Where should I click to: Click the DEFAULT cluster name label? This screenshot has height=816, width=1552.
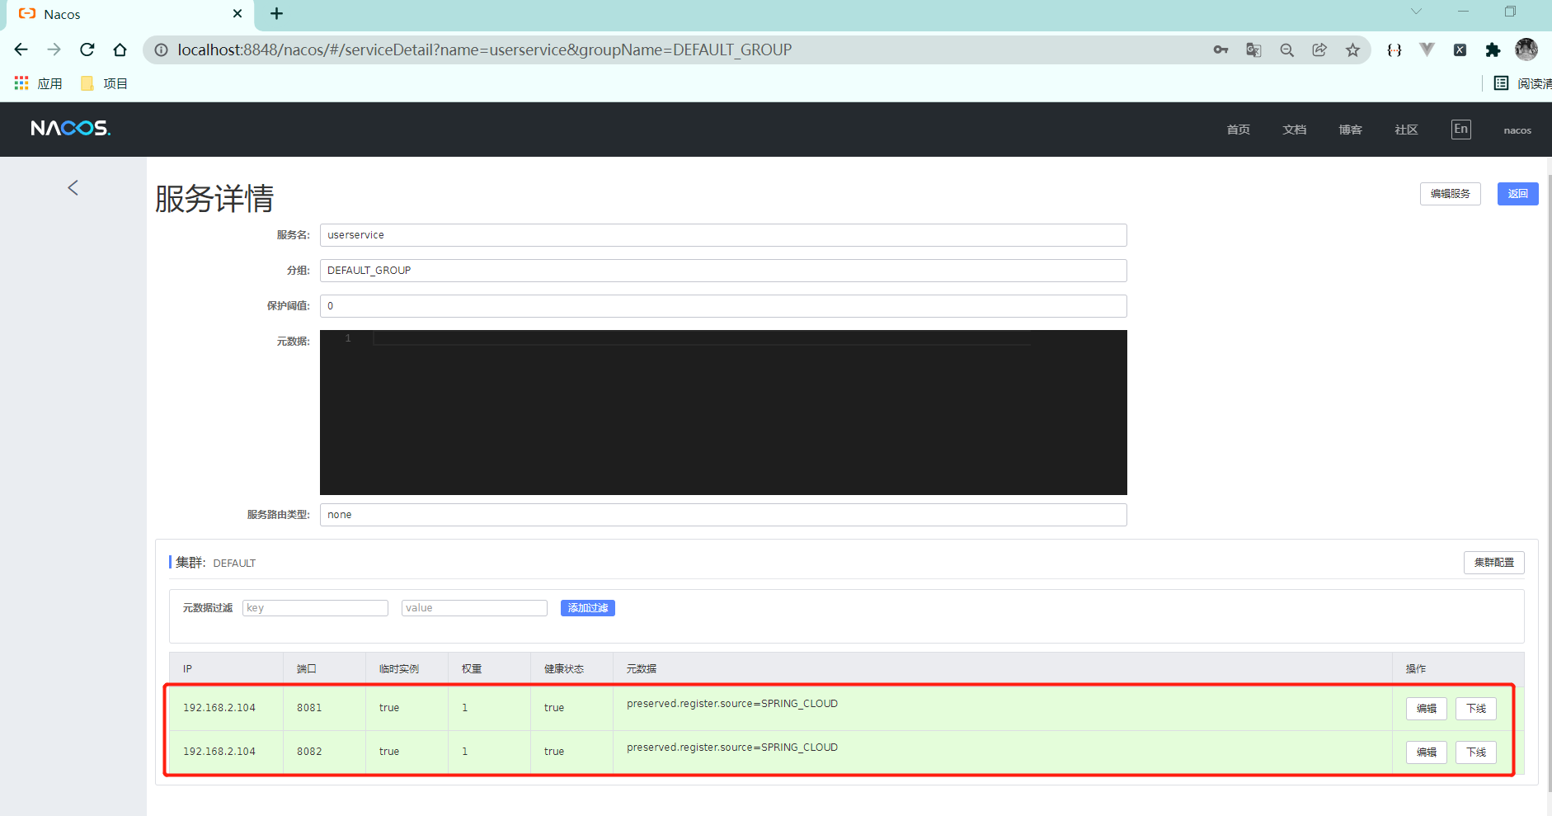point(234,564)
